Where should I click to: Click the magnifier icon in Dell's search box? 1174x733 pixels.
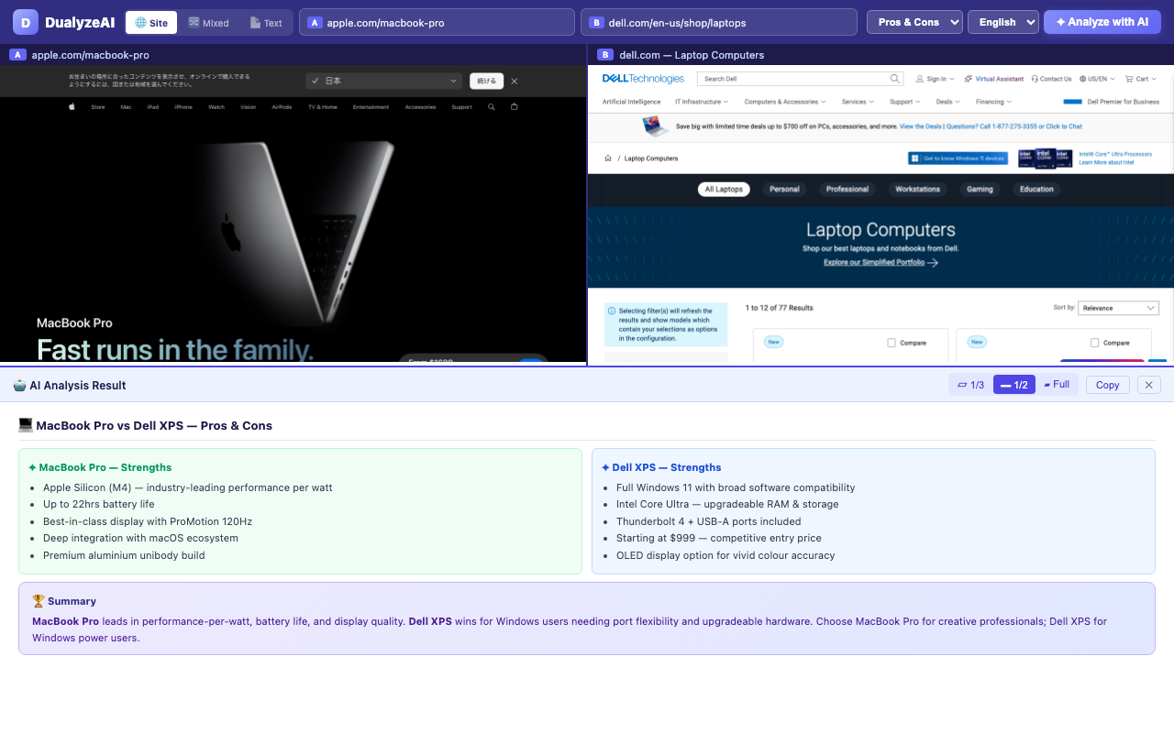(895, 79)
